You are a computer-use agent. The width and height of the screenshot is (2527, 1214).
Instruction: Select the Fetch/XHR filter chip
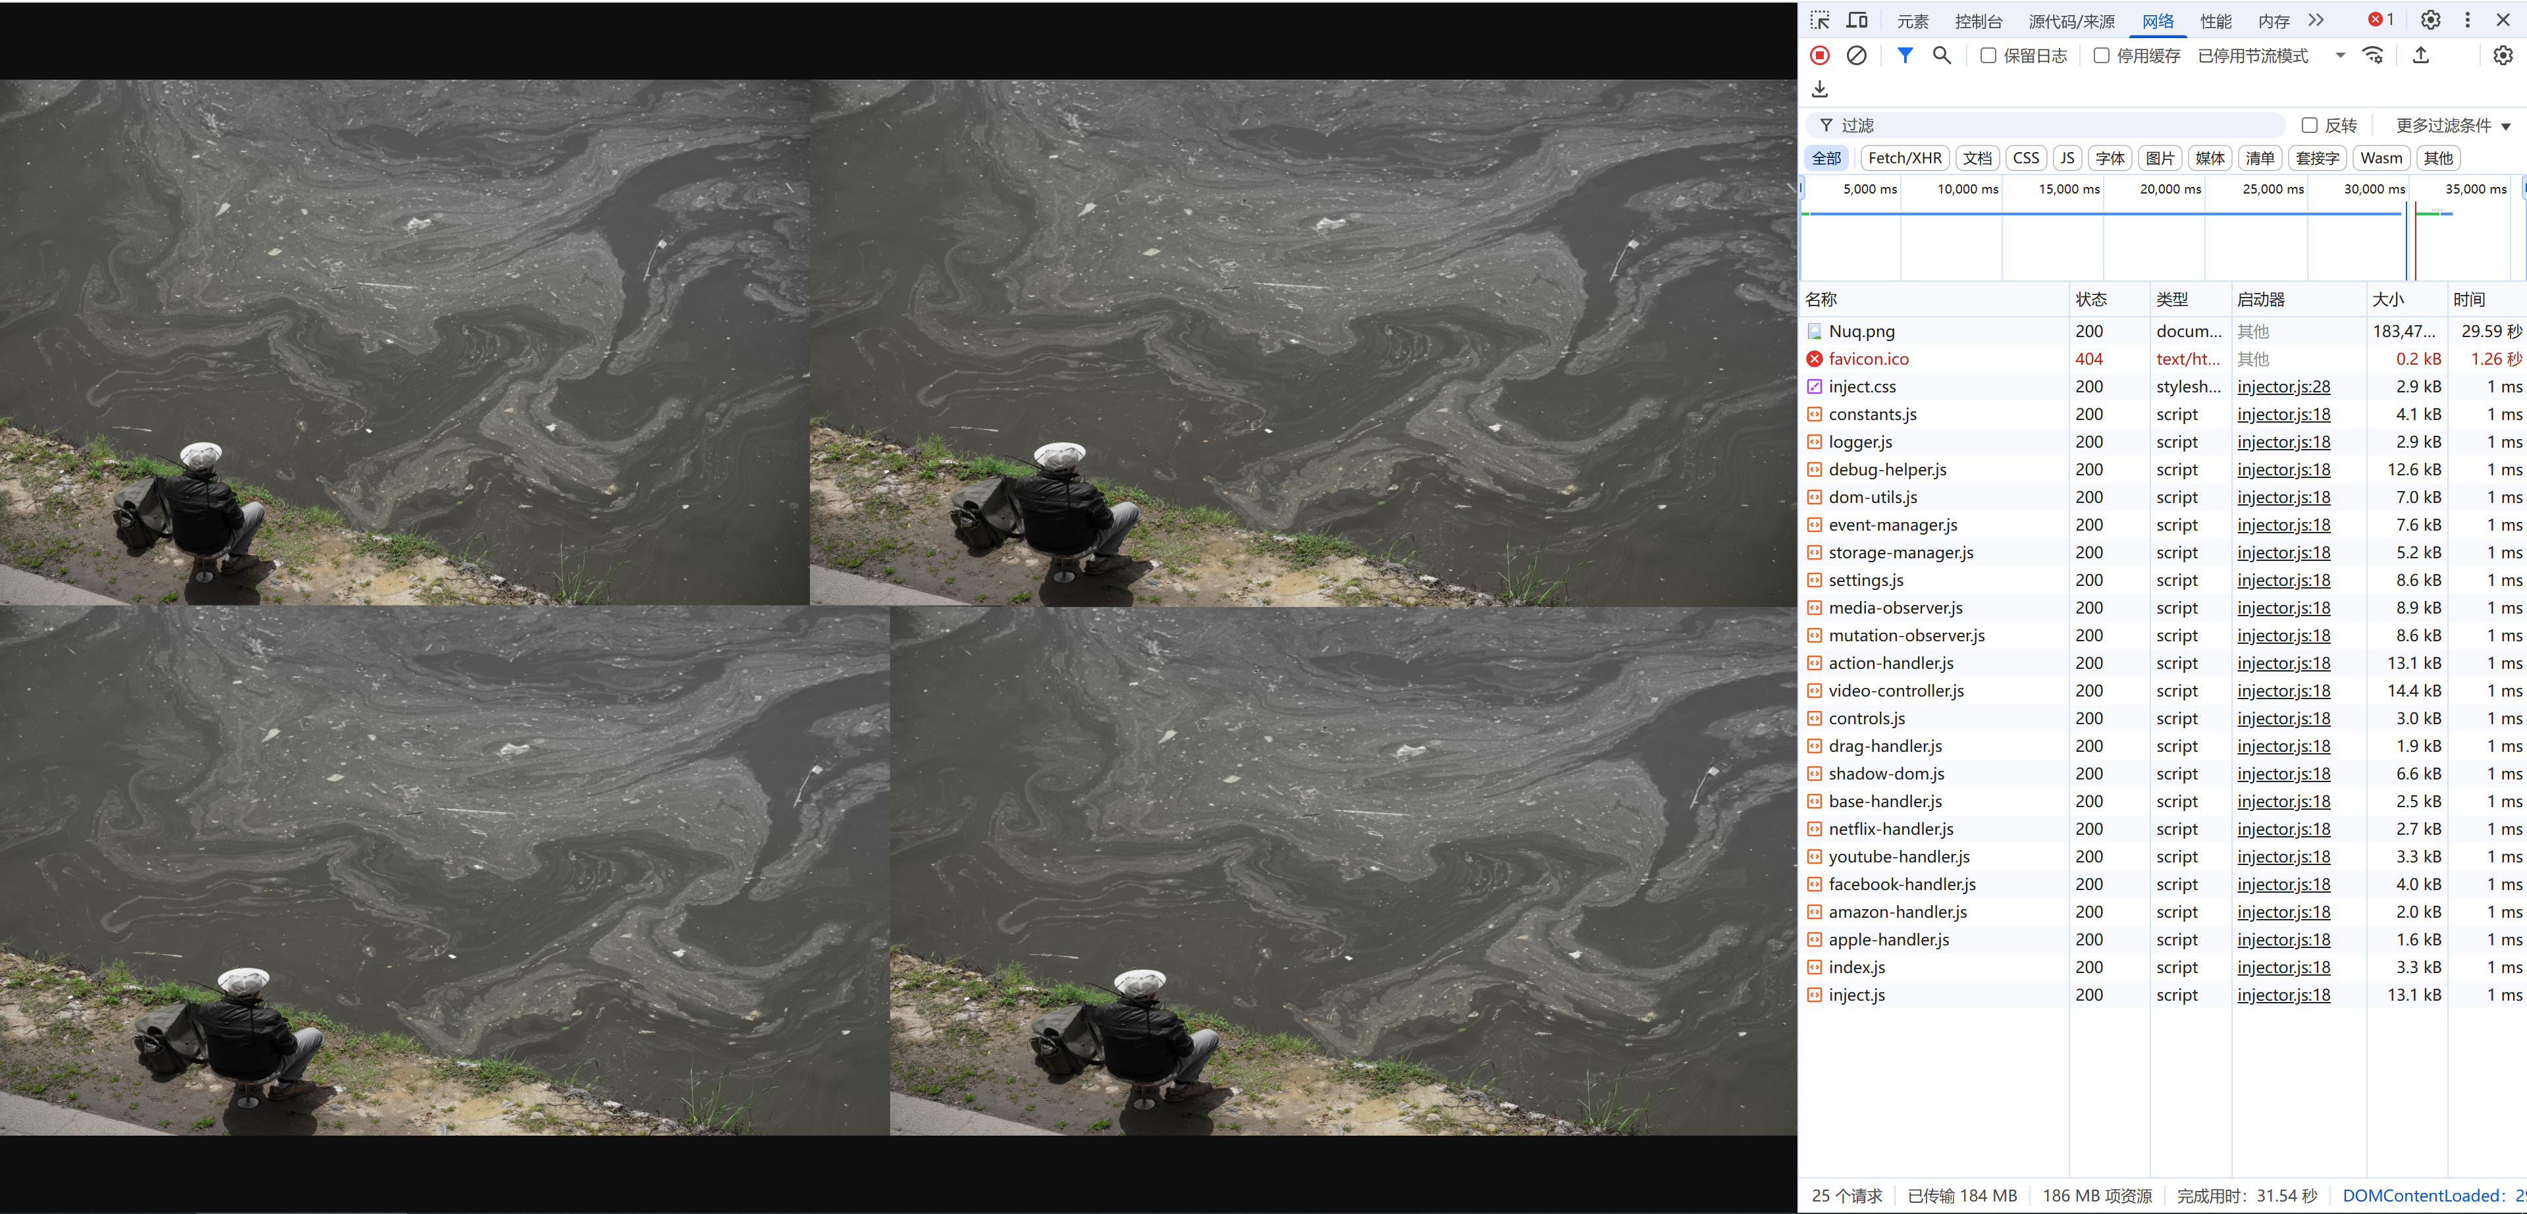(x=1904, y=158)
